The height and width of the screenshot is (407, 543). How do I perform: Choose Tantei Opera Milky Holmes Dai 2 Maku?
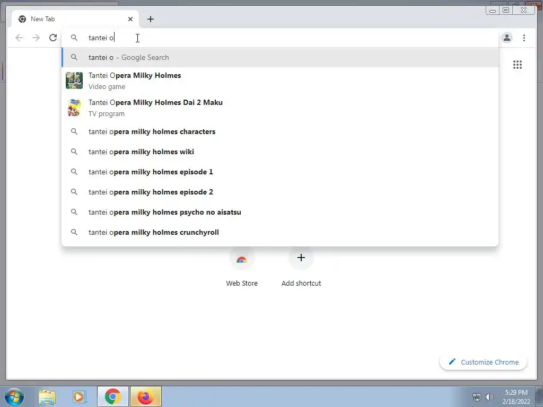280,108
